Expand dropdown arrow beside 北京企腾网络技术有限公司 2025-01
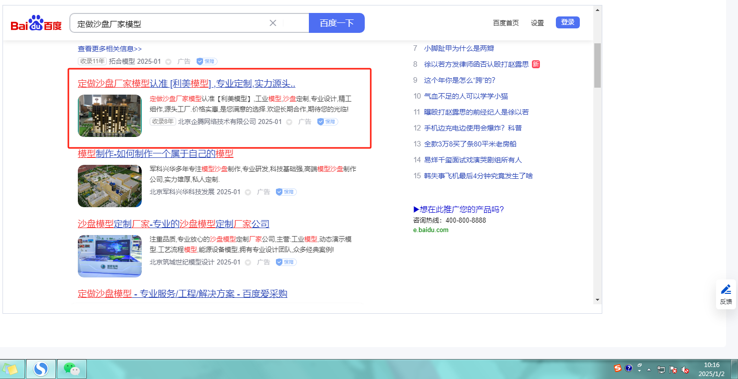The width and height of the screenshot is (738, 379). 289,122
